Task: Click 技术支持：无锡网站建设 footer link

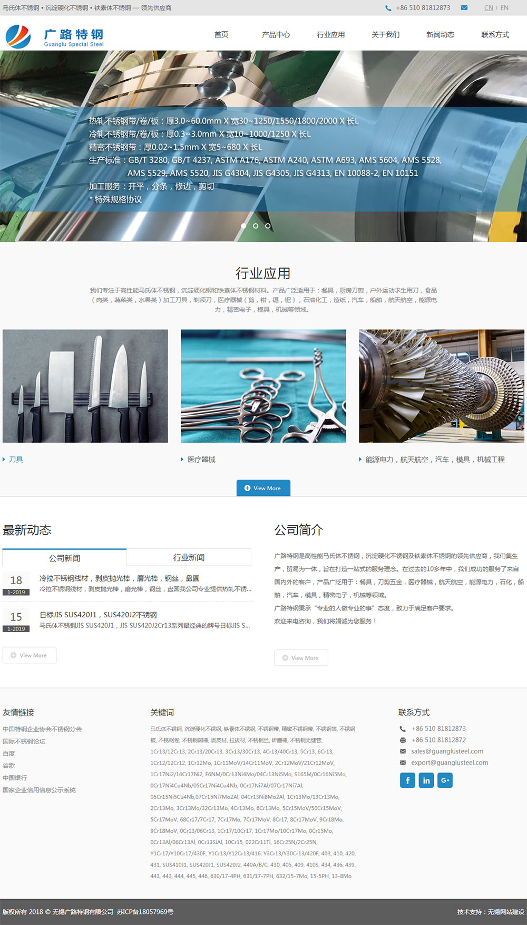Action: tap(491, 912)
